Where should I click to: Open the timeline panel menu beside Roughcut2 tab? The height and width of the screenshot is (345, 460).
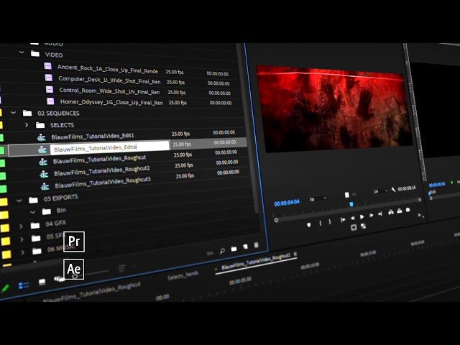tap(295, 254)
